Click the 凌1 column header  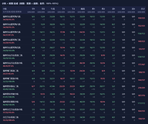(113, 9)
